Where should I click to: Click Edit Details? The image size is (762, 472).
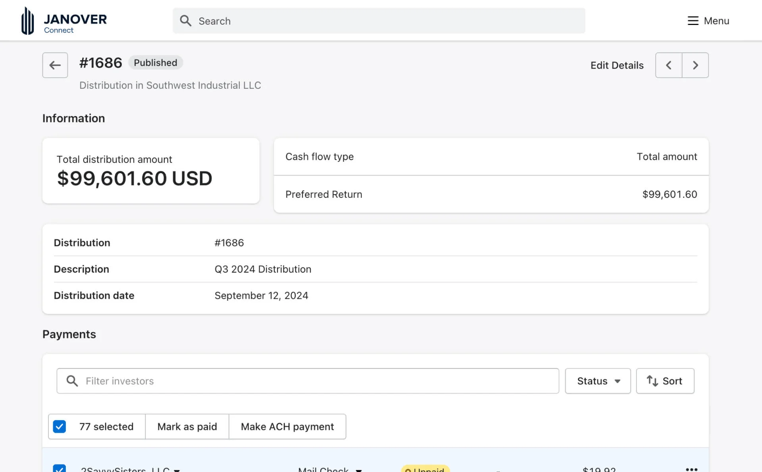(x=616, y=65)
